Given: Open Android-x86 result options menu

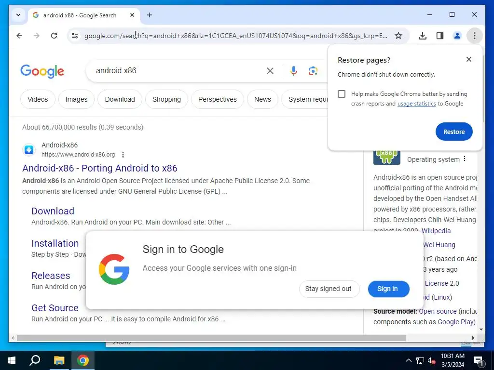Looking at the screenshot, I should [x=123, y=155].
